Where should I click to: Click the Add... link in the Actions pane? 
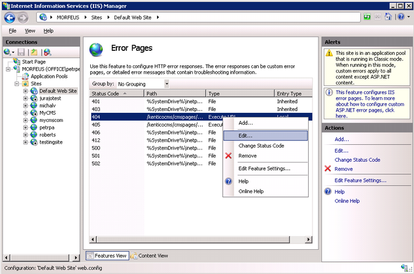[341, 140]
